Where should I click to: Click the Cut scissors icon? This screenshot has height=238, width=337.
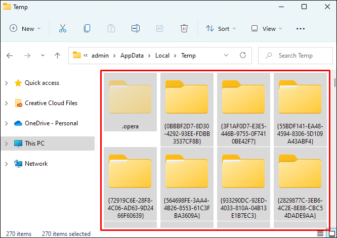click(x=63, y=28)
